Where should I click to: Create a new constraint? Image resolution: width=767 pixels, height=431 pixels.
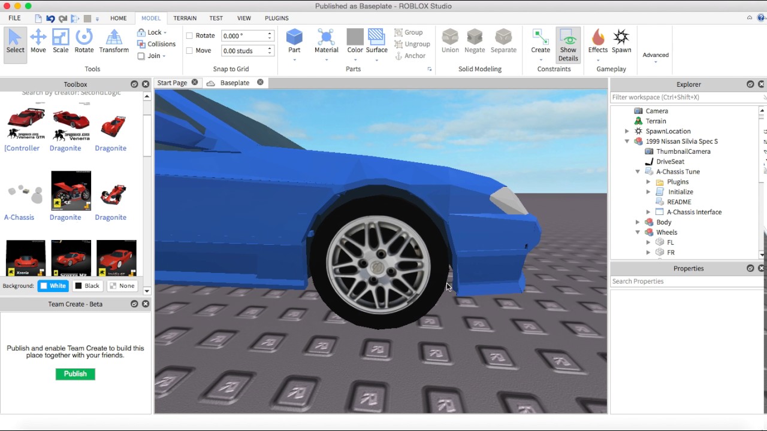540,42
